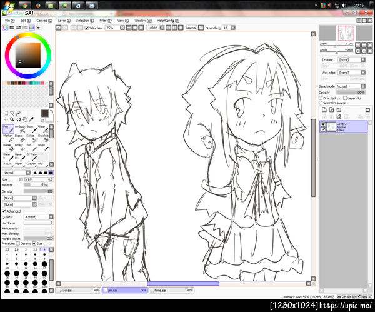
Task: Select the Move tool
Action: pyautogui.click(x=6, y=119)
